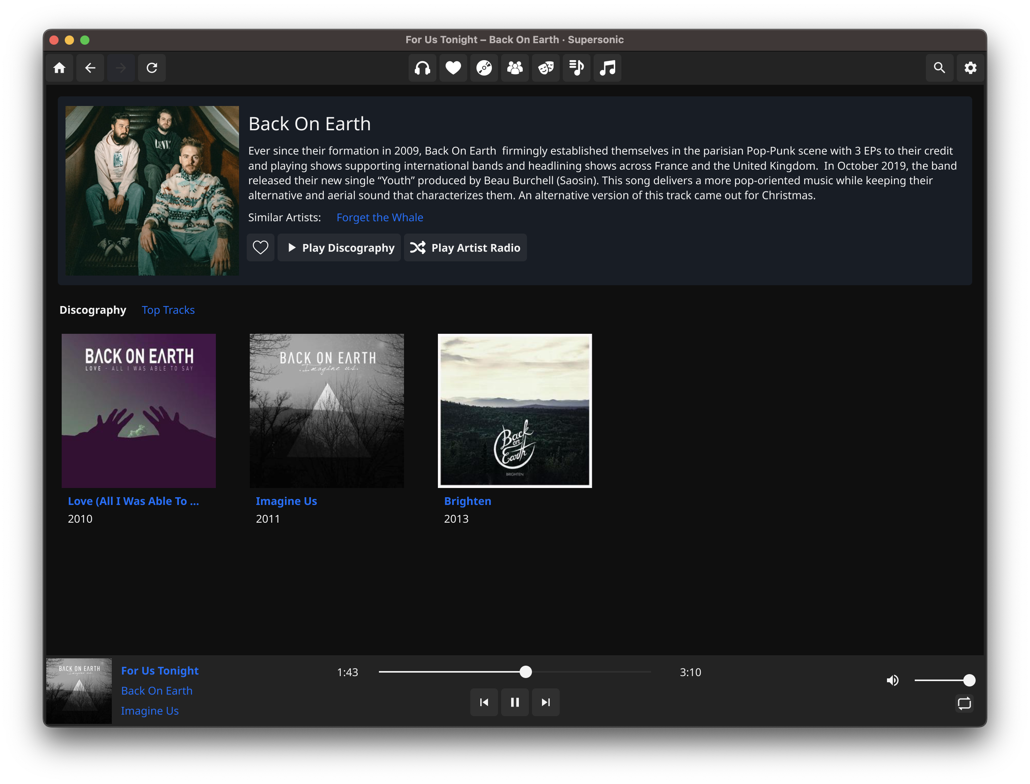Toggle the repeat loop mode
The width and height of the screenshot is (1030, 784).
coord(964,703)
